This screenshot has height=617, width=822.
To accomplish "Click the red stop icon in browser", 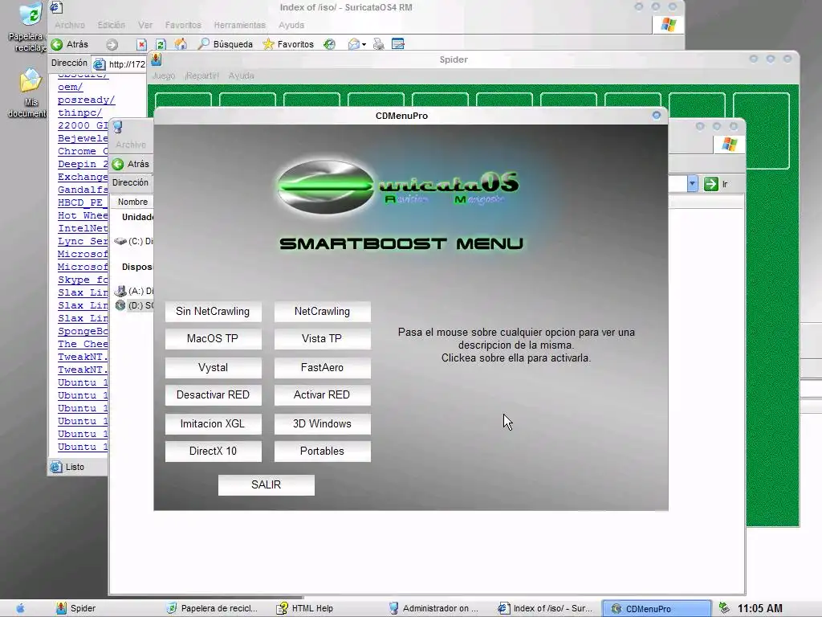I will click(141, 45).
